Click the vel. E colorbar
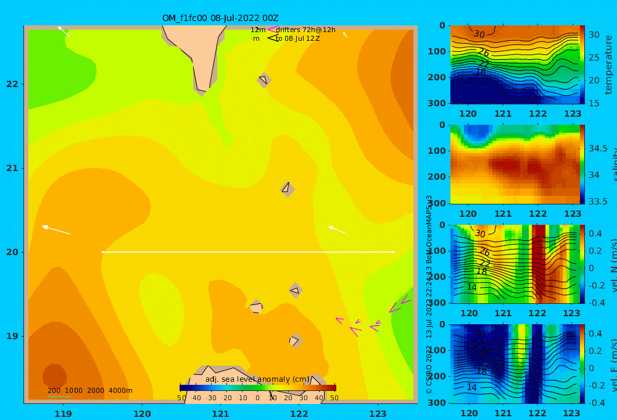 582,364
